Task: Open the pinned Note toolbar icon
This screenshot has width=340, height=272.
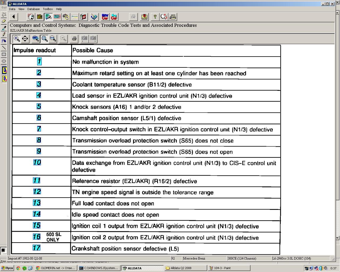Action: coord(144,17)
